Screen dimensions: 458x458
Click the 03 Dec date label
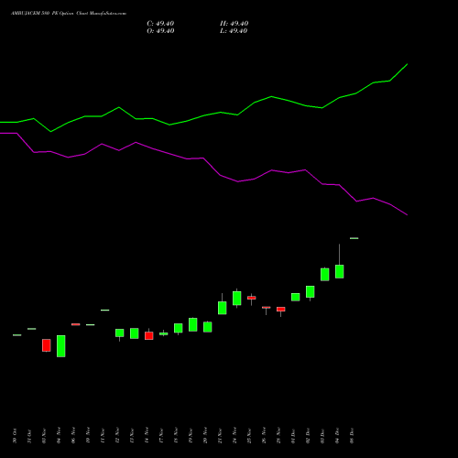click(322, 436)
